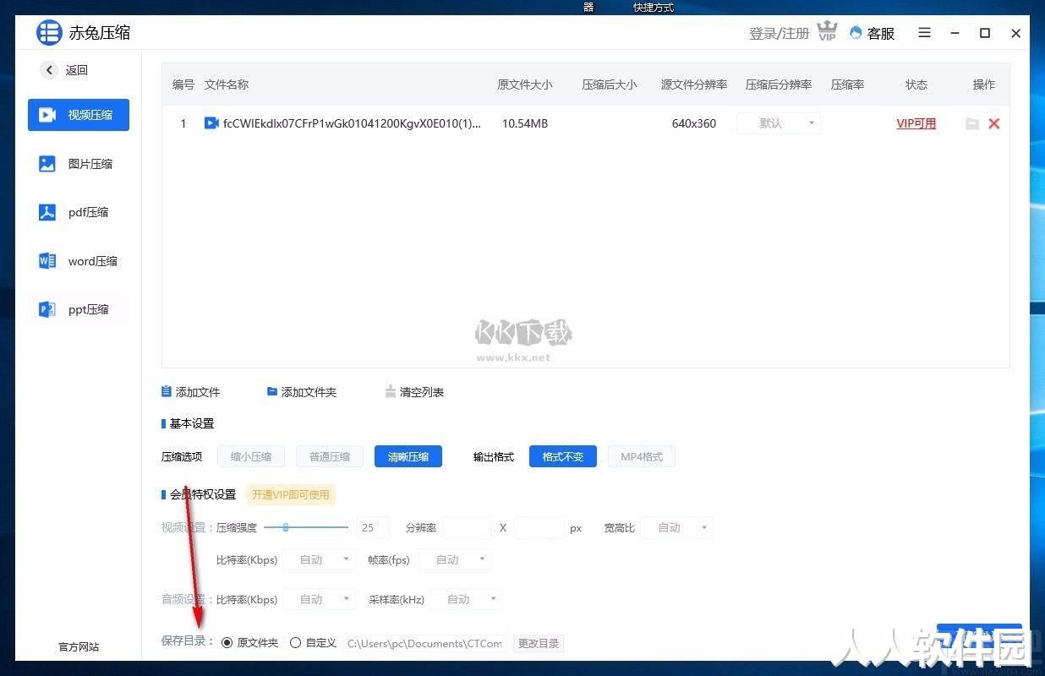This screenshot has height=676, width=1045.
Task: Select the 自定义 radio button
Action: [295, 643]
